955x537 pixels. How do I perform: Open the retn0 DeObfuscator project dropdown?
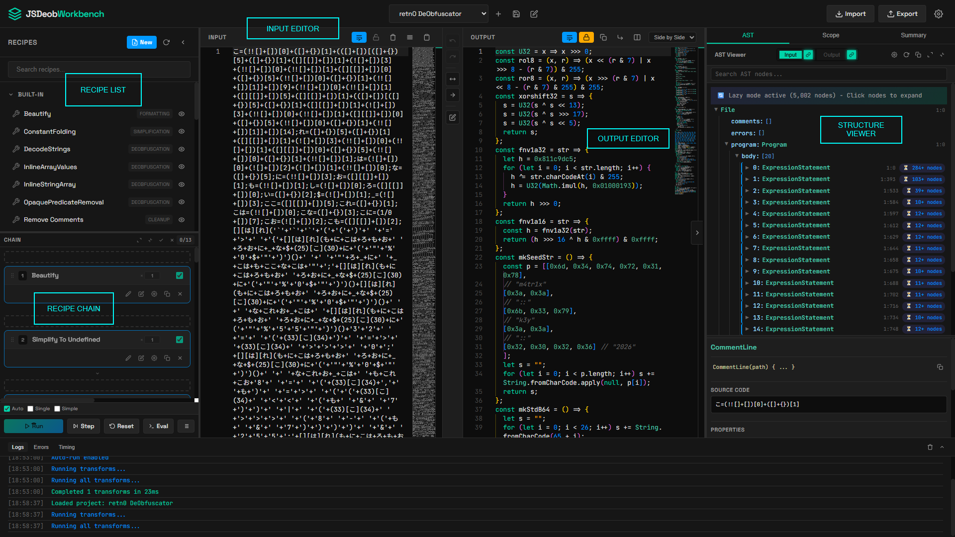438,14
